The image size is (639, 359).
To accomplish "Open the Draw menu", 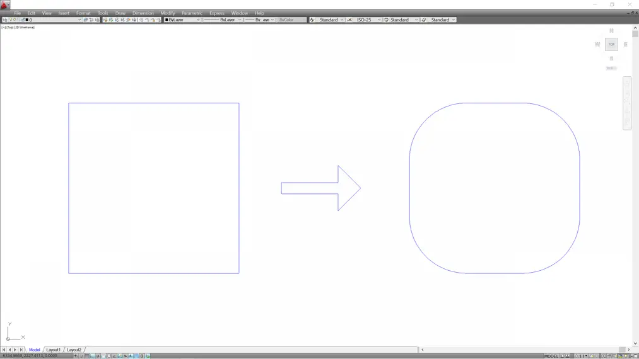I will click(x=120, y=13).
